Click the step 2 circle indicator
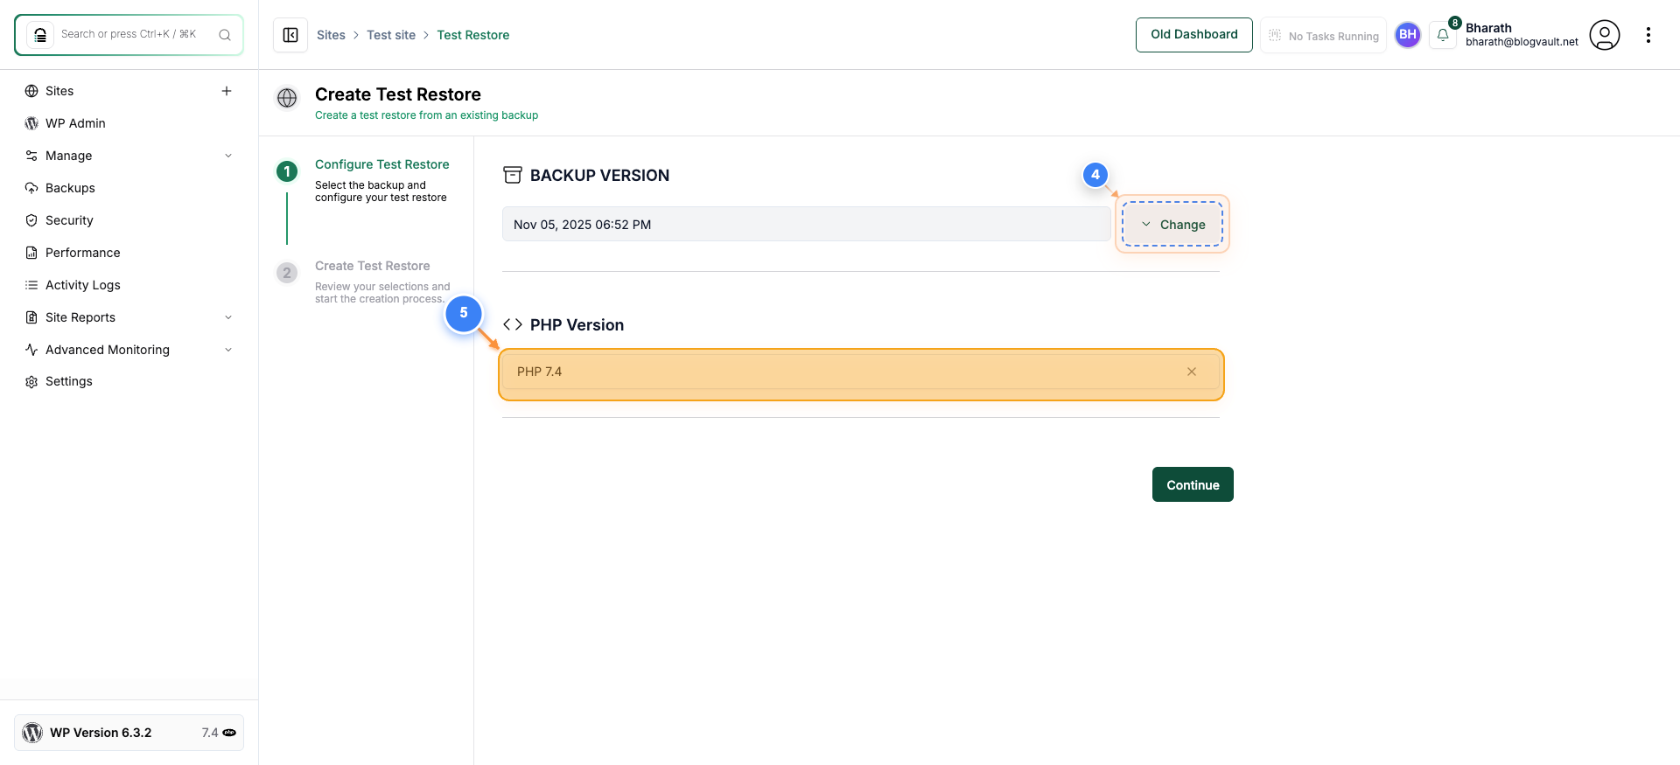Screen dimensions: 1680x765 pyautogui.click(x=287, y=273)
